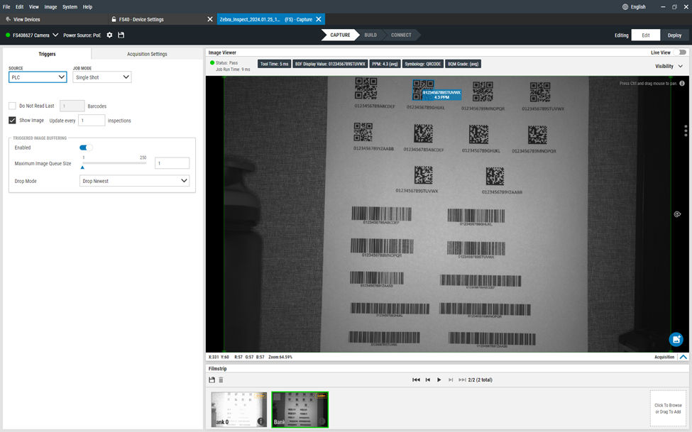Toggle Live View switch
This screenshot has width=692, height=432.
pos(681,52)
